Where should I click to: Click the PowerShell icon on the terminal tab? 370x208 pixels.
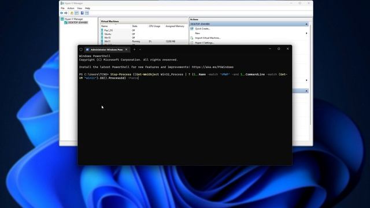click(87, 50)
